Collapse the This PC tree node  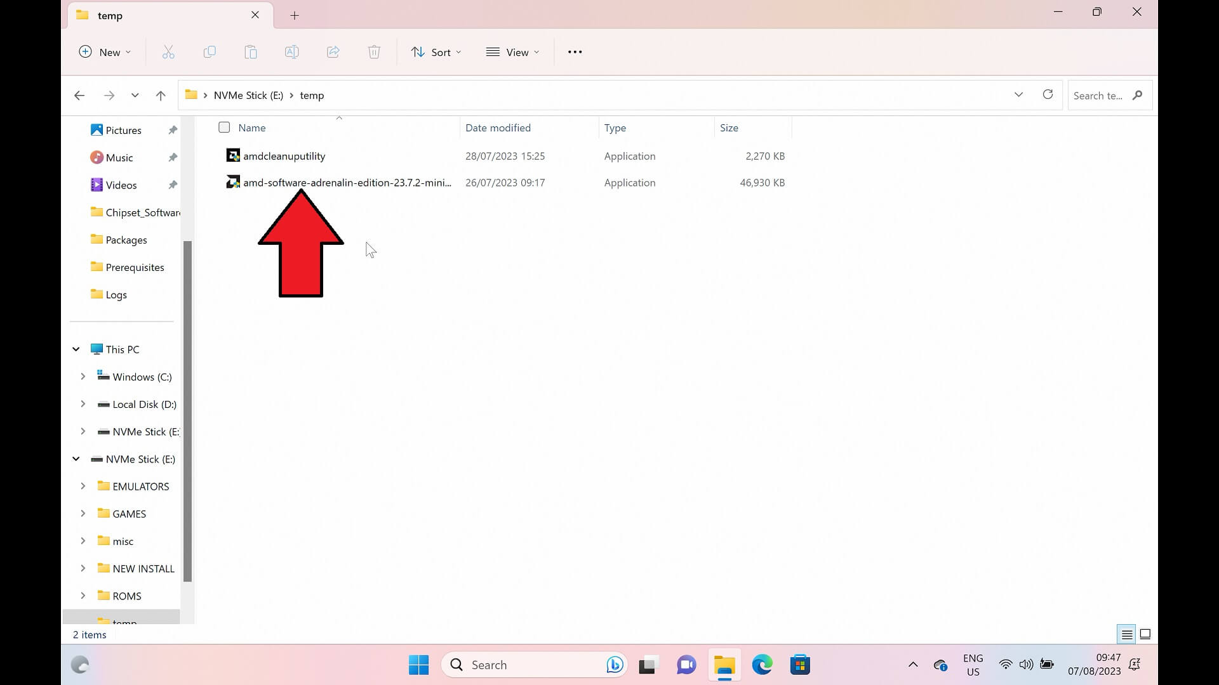pos(76,349)
